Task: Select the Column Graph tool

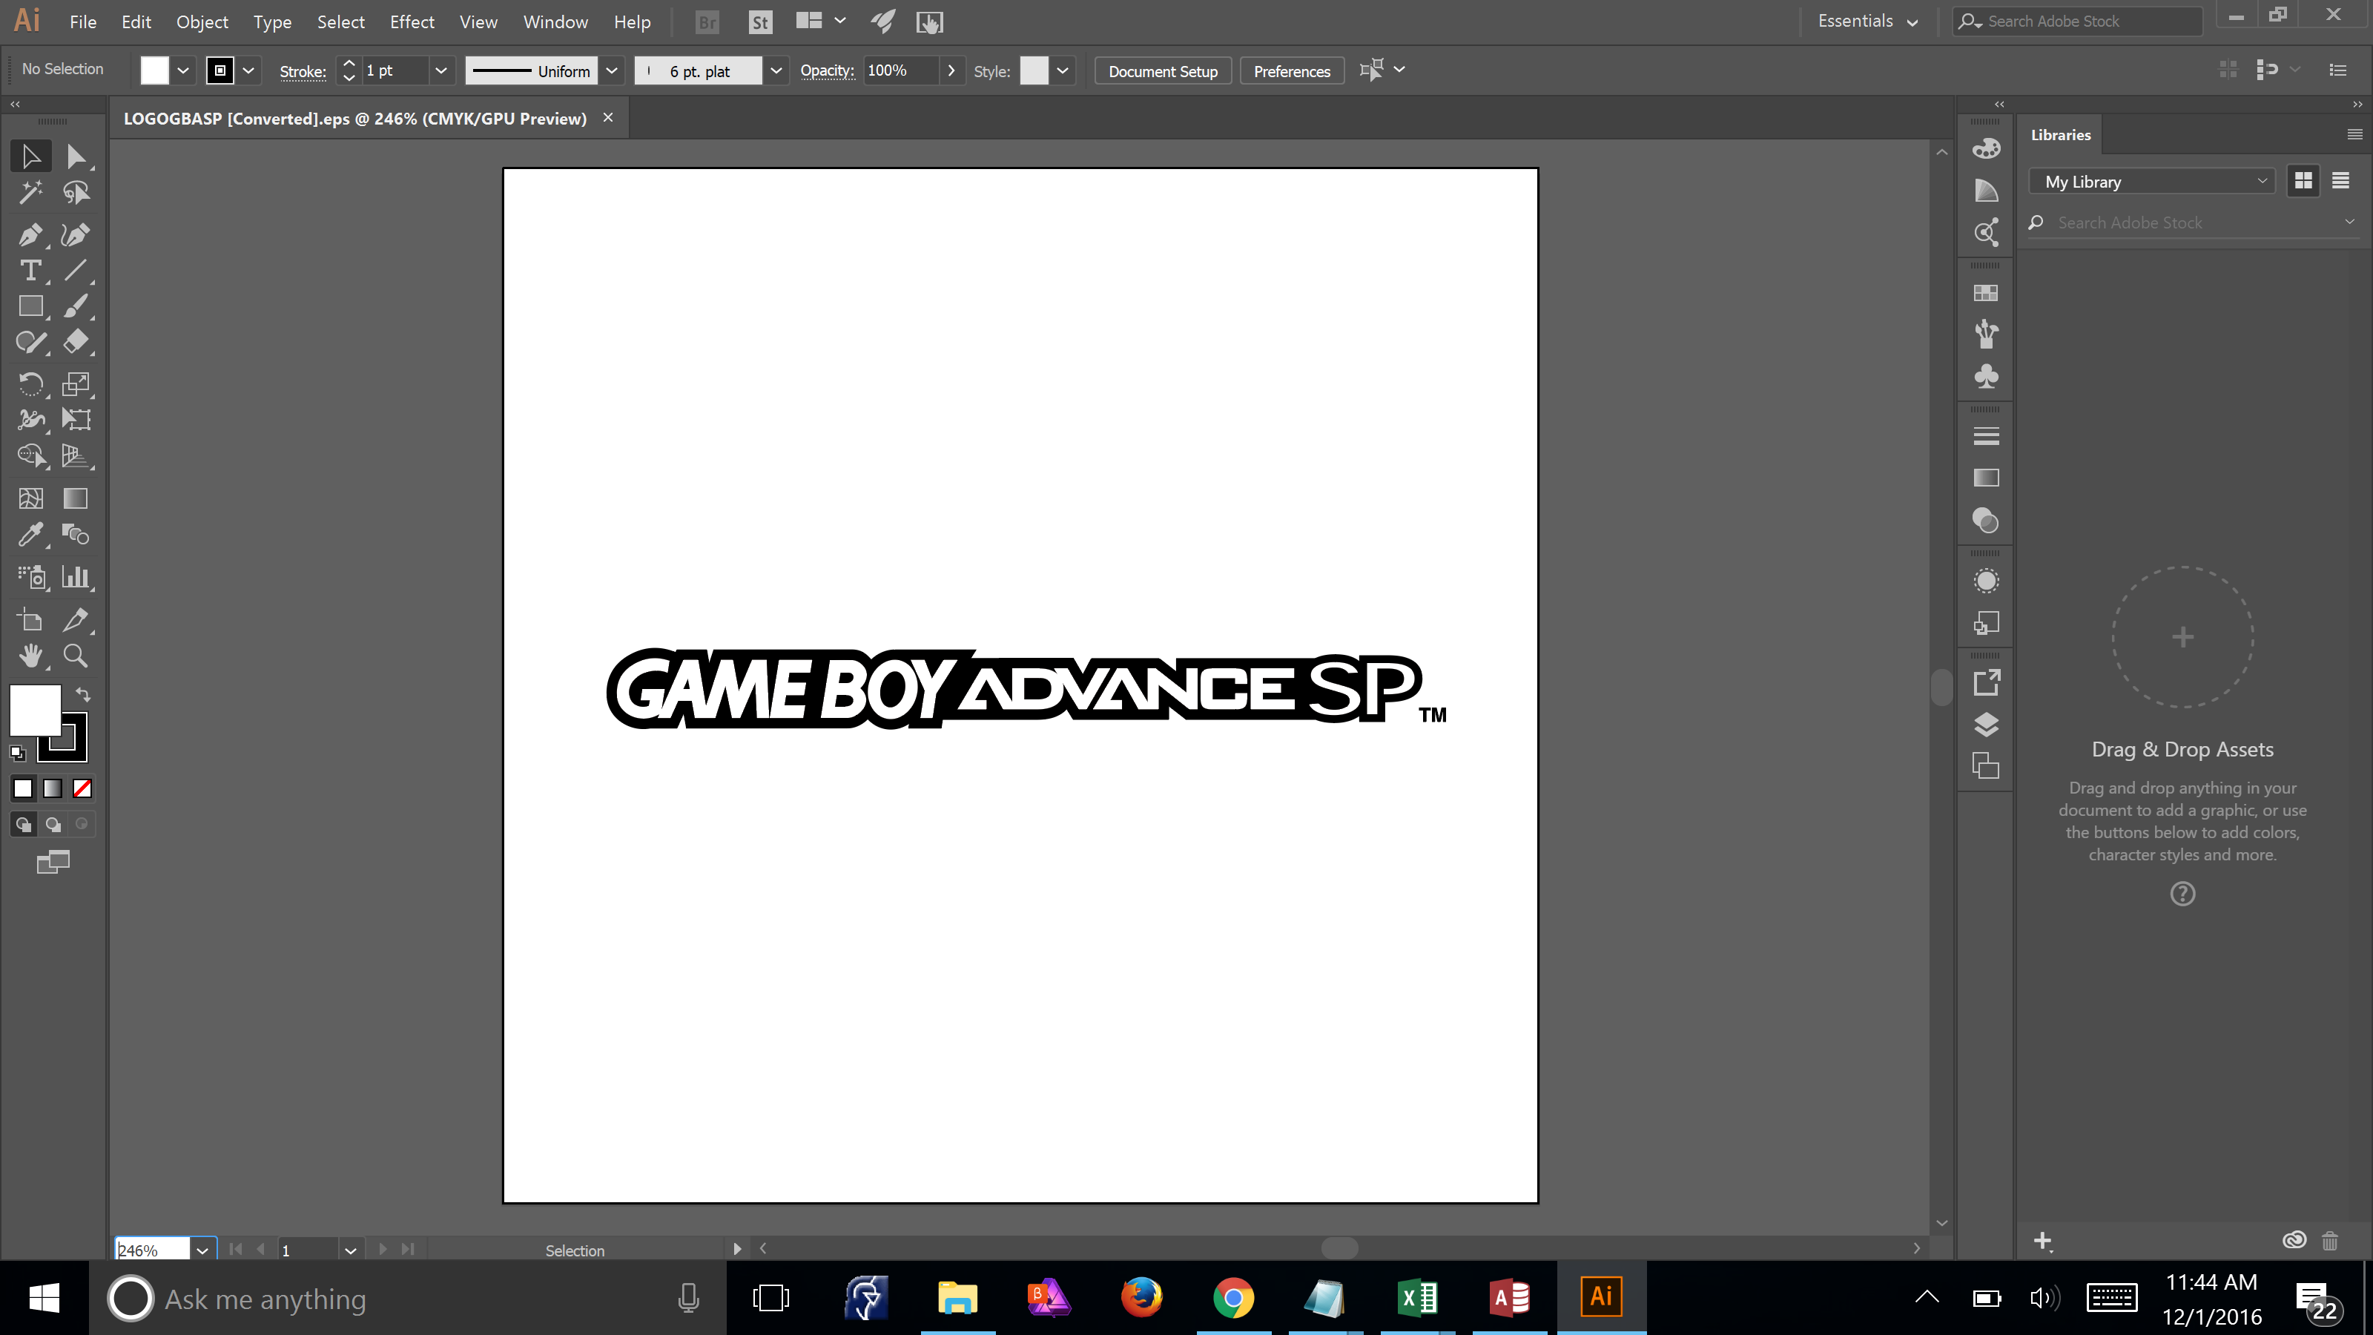Action: click(76, 578)
